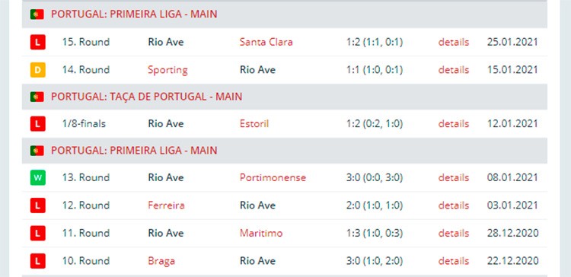Click the L badge for the Ferreira match
571x277 pixels.
click(37, 205)
